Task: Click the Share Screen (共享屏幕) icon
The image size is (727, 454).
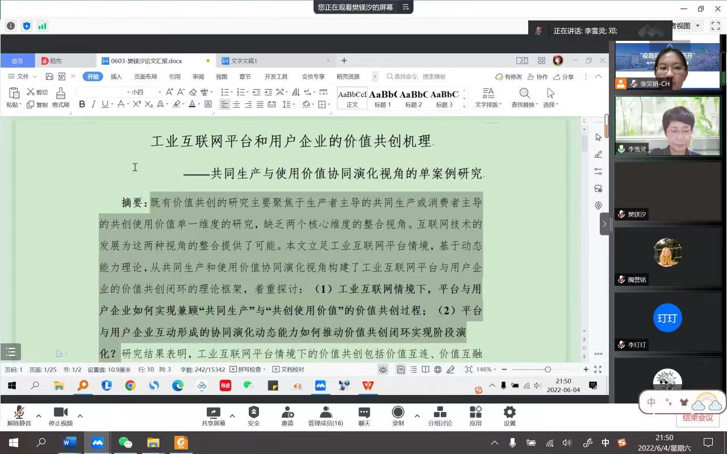Action: (x=213, y=413)
